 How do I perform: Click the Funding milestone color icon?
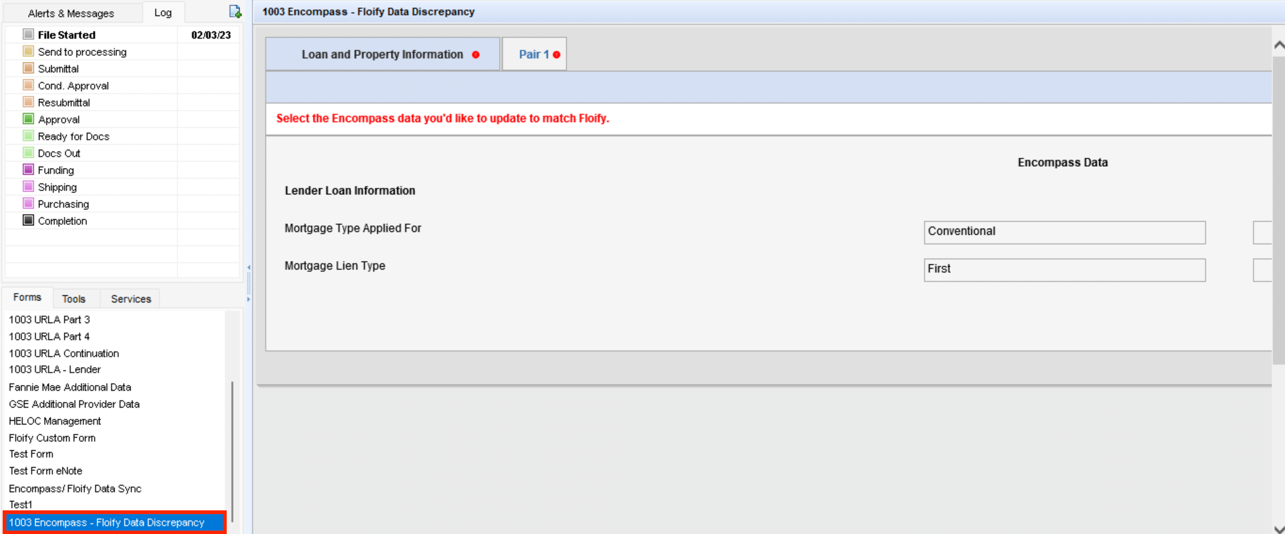coord(28,169)
